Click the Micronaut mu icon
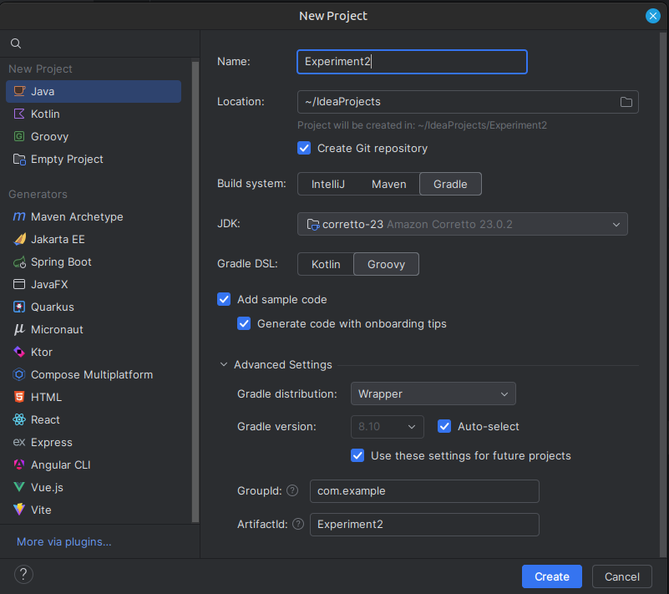The image size is (669, 594). coord(19,329)
